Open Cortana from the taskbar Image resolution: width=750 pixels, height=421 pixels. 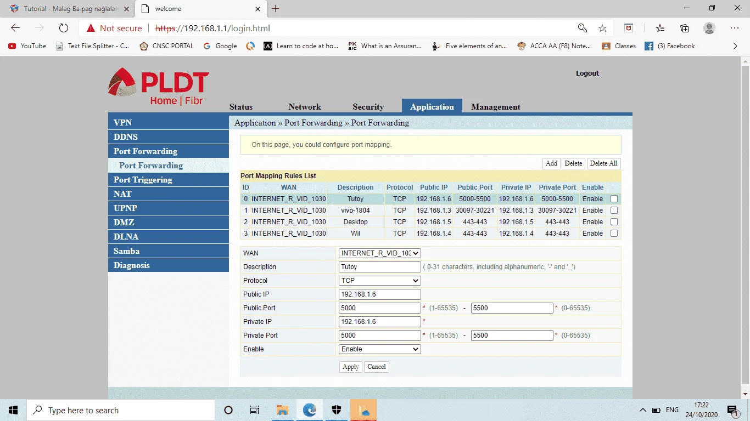click(228, 410)
